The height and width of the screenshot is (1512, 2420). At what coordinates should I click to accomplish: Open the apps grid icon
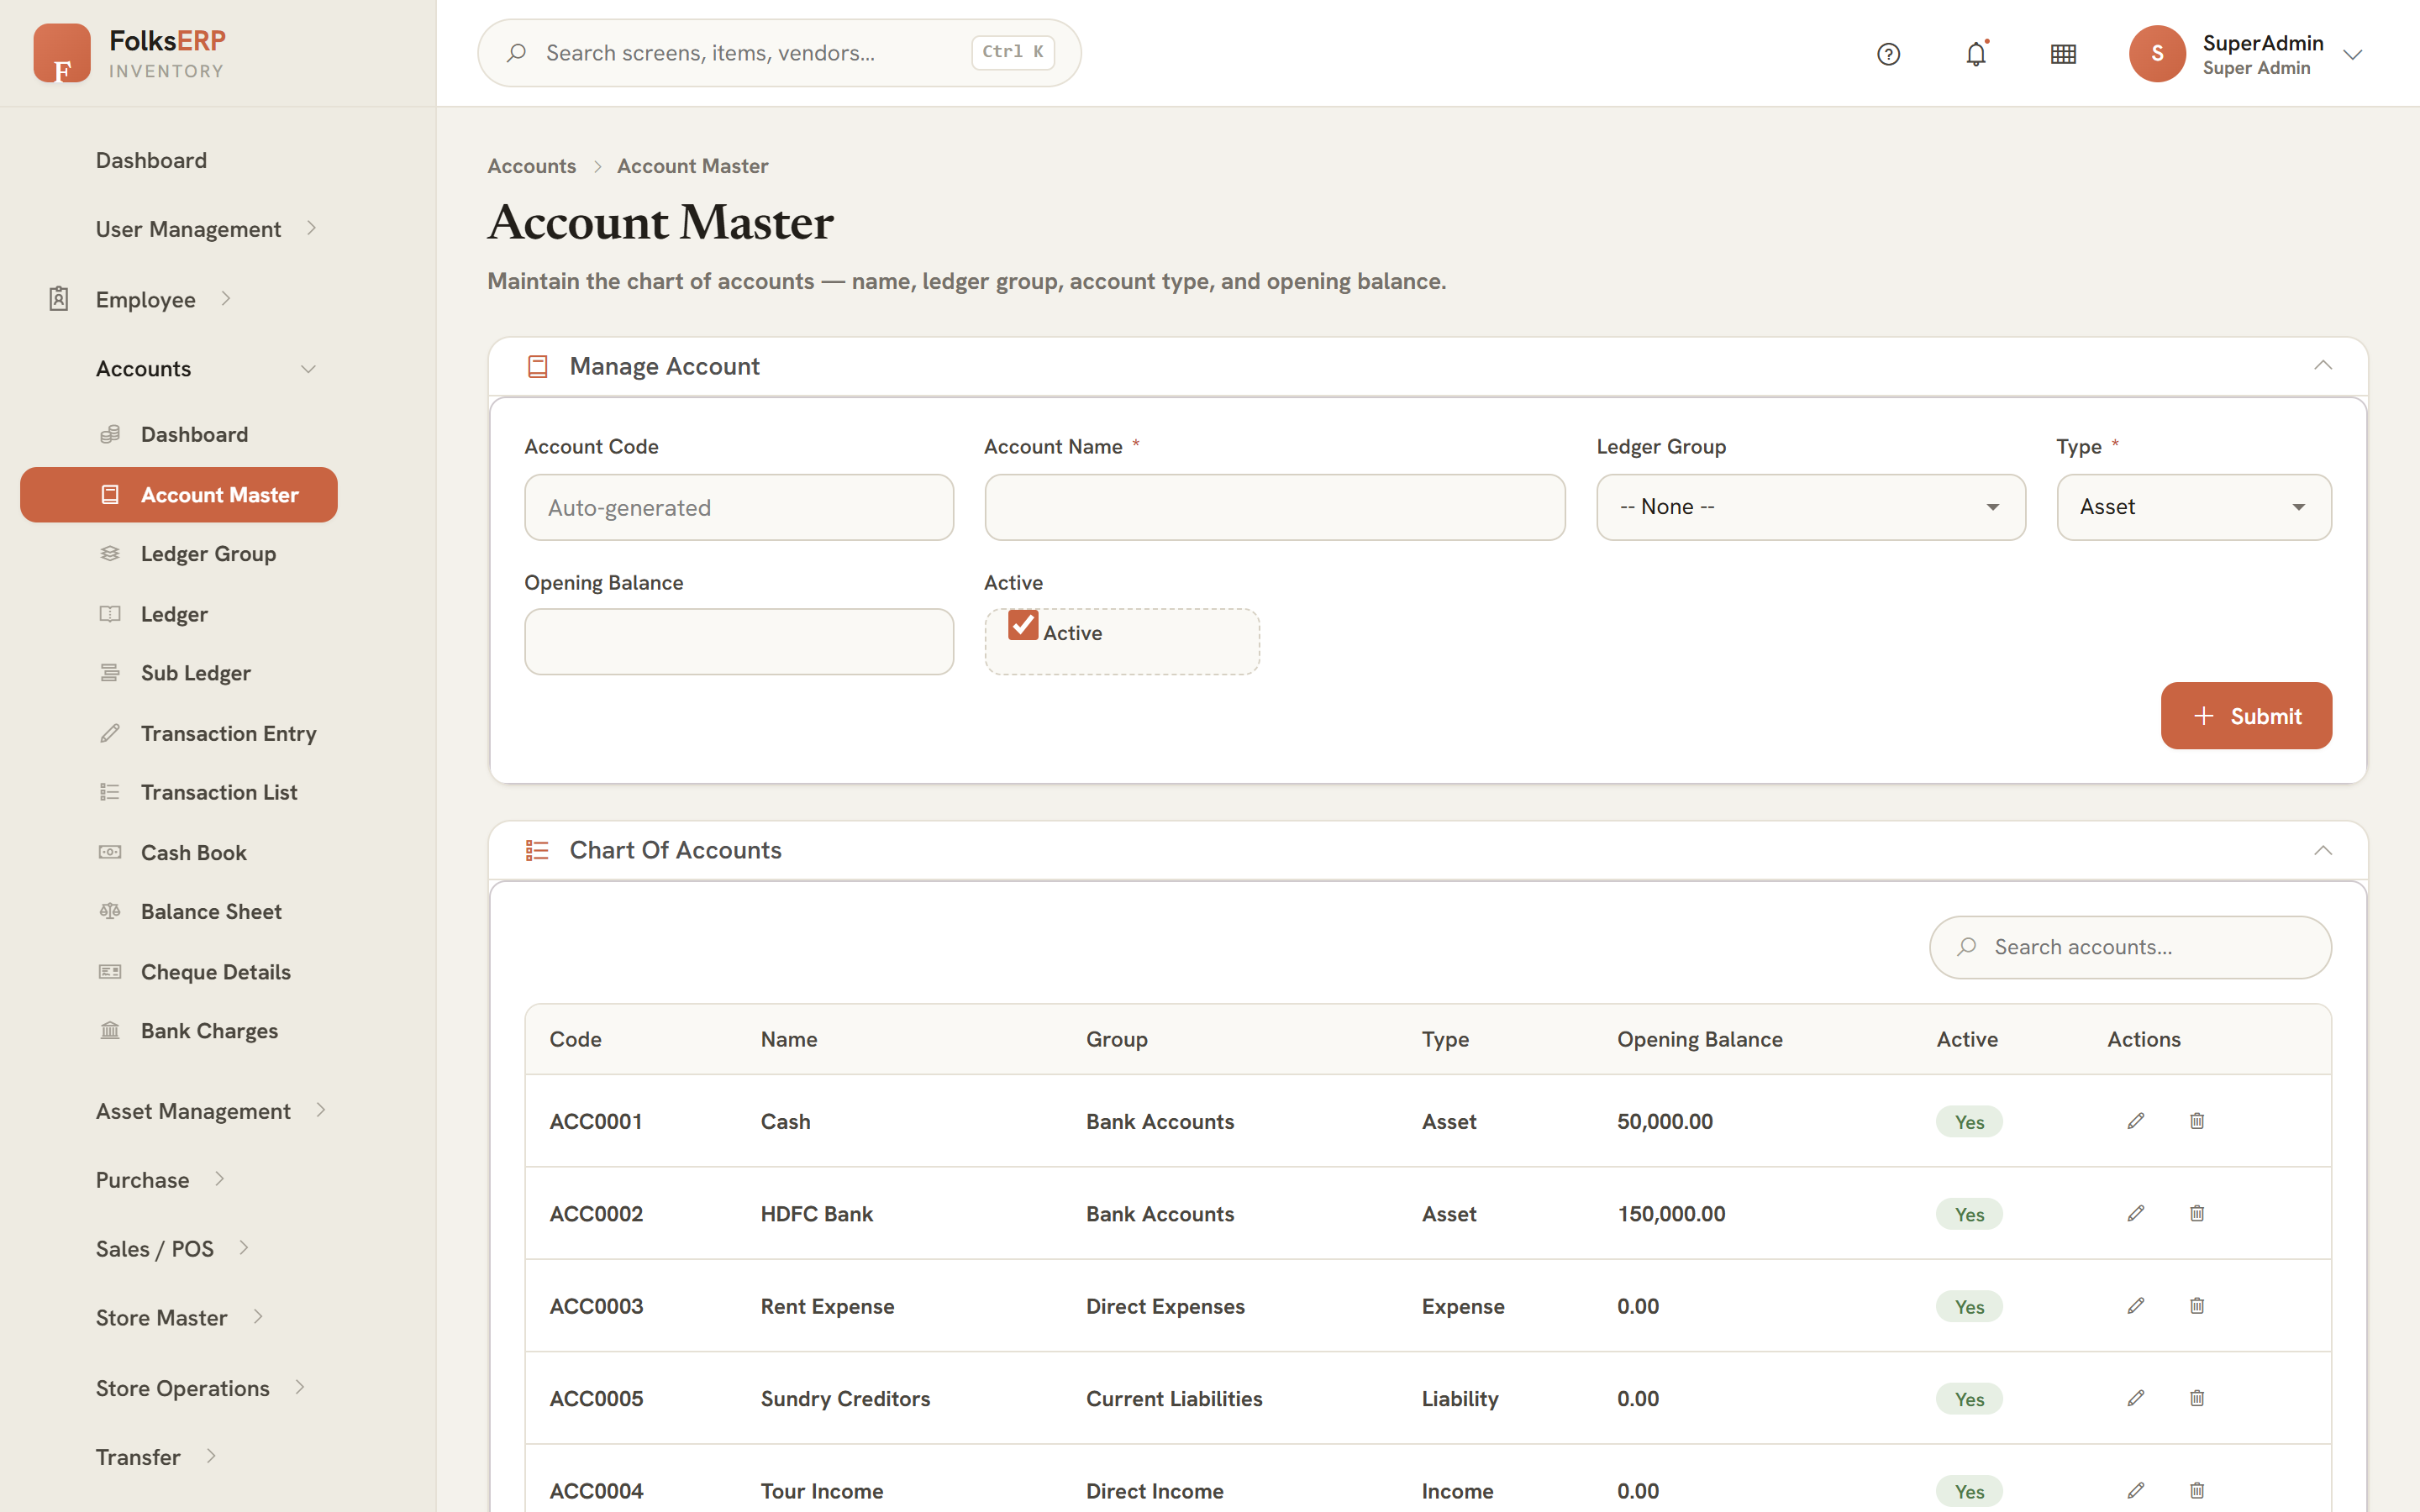click(x=2063, y=54)
